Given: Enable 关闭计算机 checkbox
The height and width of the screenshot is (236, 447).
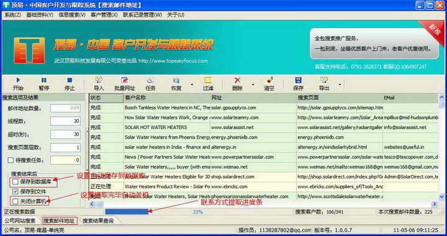Looking at the screenshot, I should [16, 201].
